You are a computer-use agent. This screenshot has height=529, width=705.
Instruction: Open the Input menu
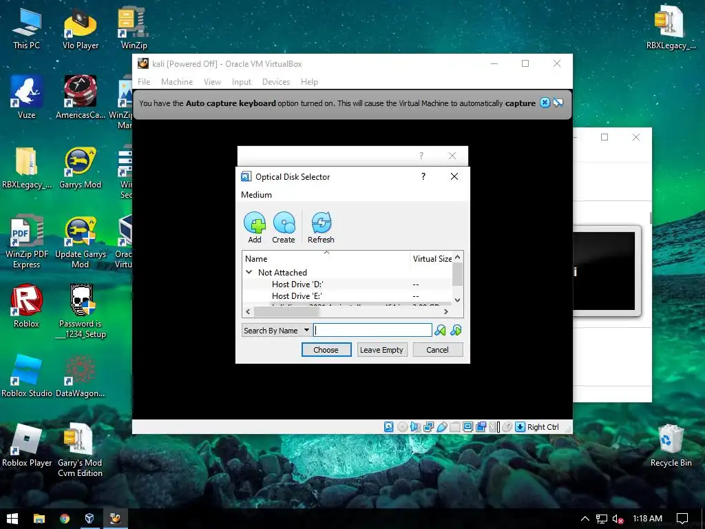242,82
